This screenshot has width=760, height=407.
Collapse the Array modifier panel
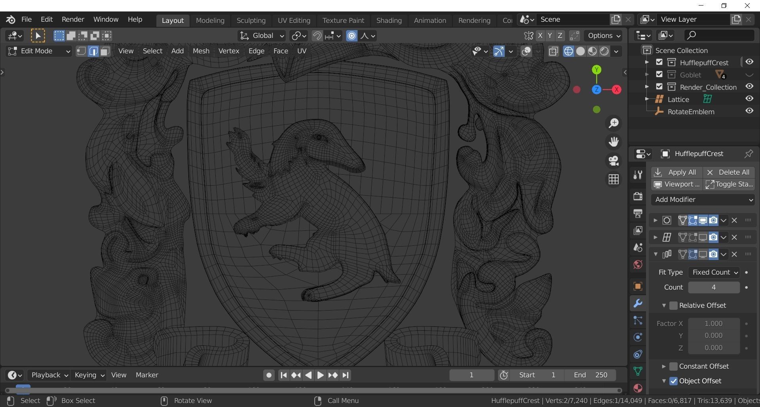[655, 254]
